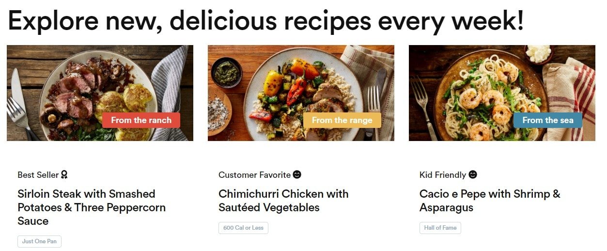Click the Best Seller ribbon icon
The image size is (607, 251).
(x=64, y=174)
